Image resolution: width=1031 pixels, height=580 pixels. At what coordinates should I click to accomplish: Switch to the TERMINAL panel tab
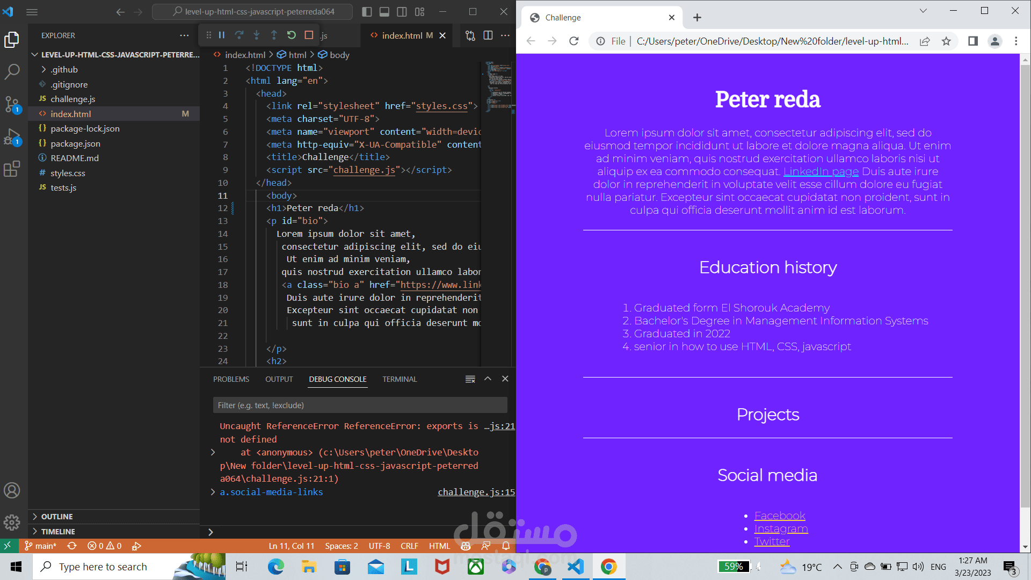point(400,379)
